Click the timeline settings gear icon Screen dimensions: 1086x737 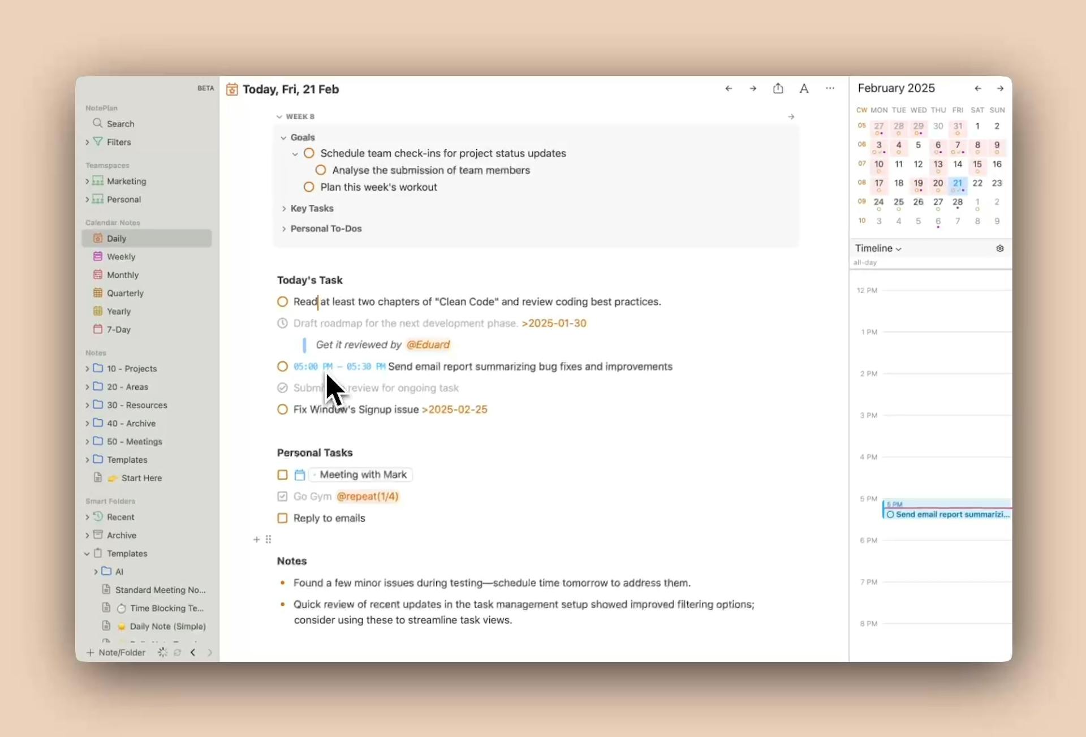pos(999,248)
